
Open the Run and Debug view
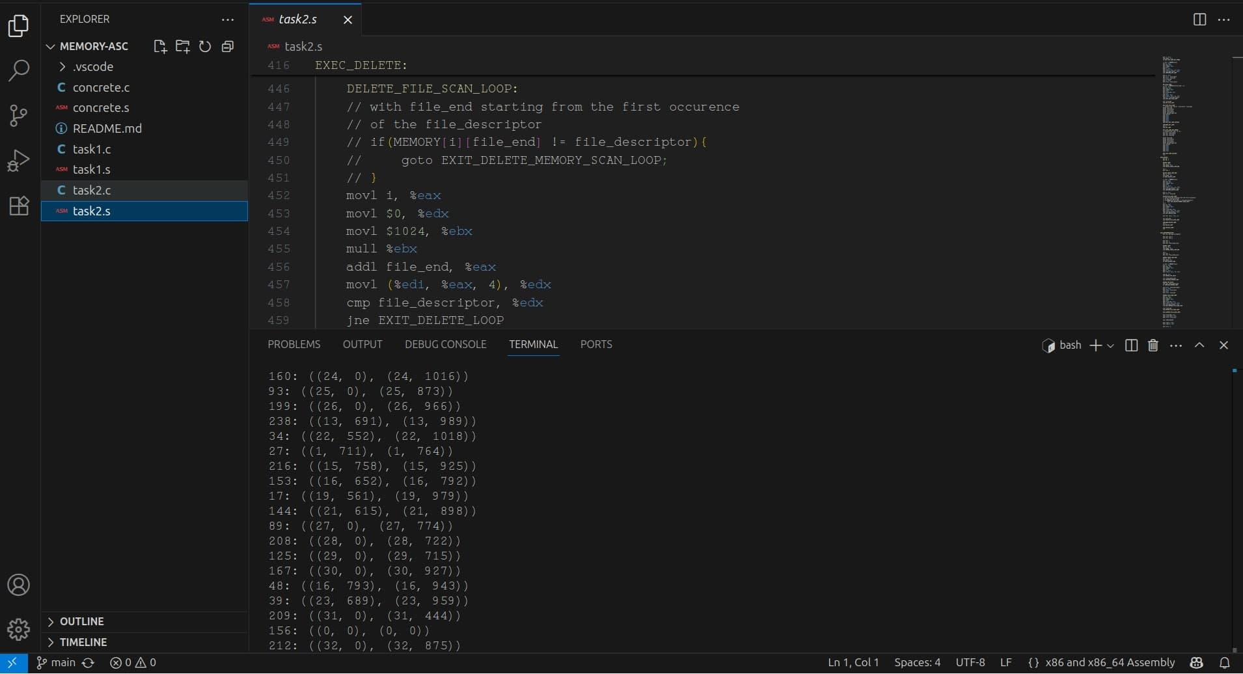18,161
